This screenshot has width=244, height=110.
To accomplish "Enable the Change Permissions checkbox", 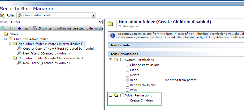I will (128, 65).
